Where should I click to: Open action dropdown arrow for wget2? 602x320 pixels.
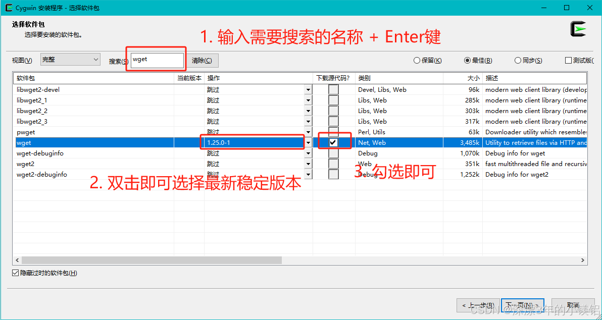click(308, 164)
